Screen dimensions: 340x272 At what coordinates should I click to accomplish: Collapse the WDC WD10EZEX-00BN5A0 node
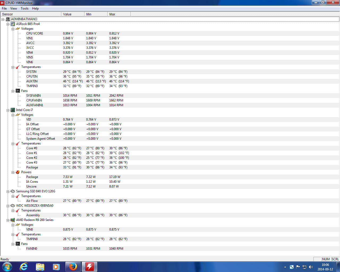click(x=8, y=206)
